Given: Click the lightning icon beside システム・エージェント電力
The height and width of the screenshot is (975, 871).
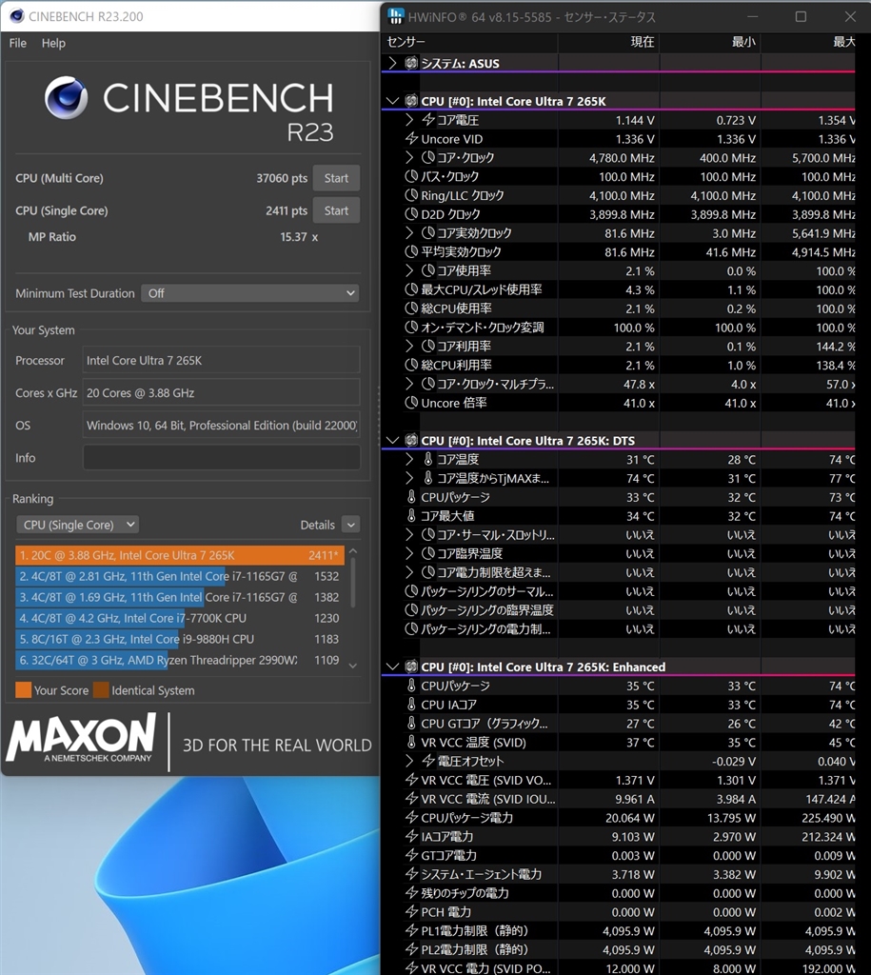Looking at the screenshot, I should tap(411, 874).
